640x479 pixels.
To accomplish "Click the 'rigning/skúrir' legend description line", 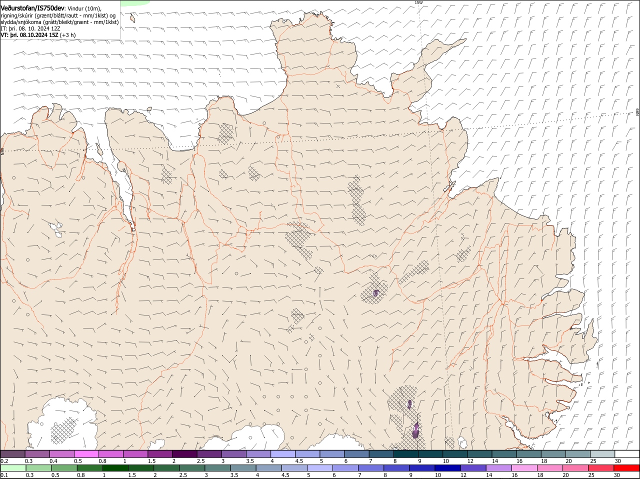I will pos(58,15).
